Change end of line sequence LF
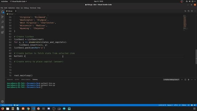The height and width of the screenshot is (111, 197). [180, 105]
